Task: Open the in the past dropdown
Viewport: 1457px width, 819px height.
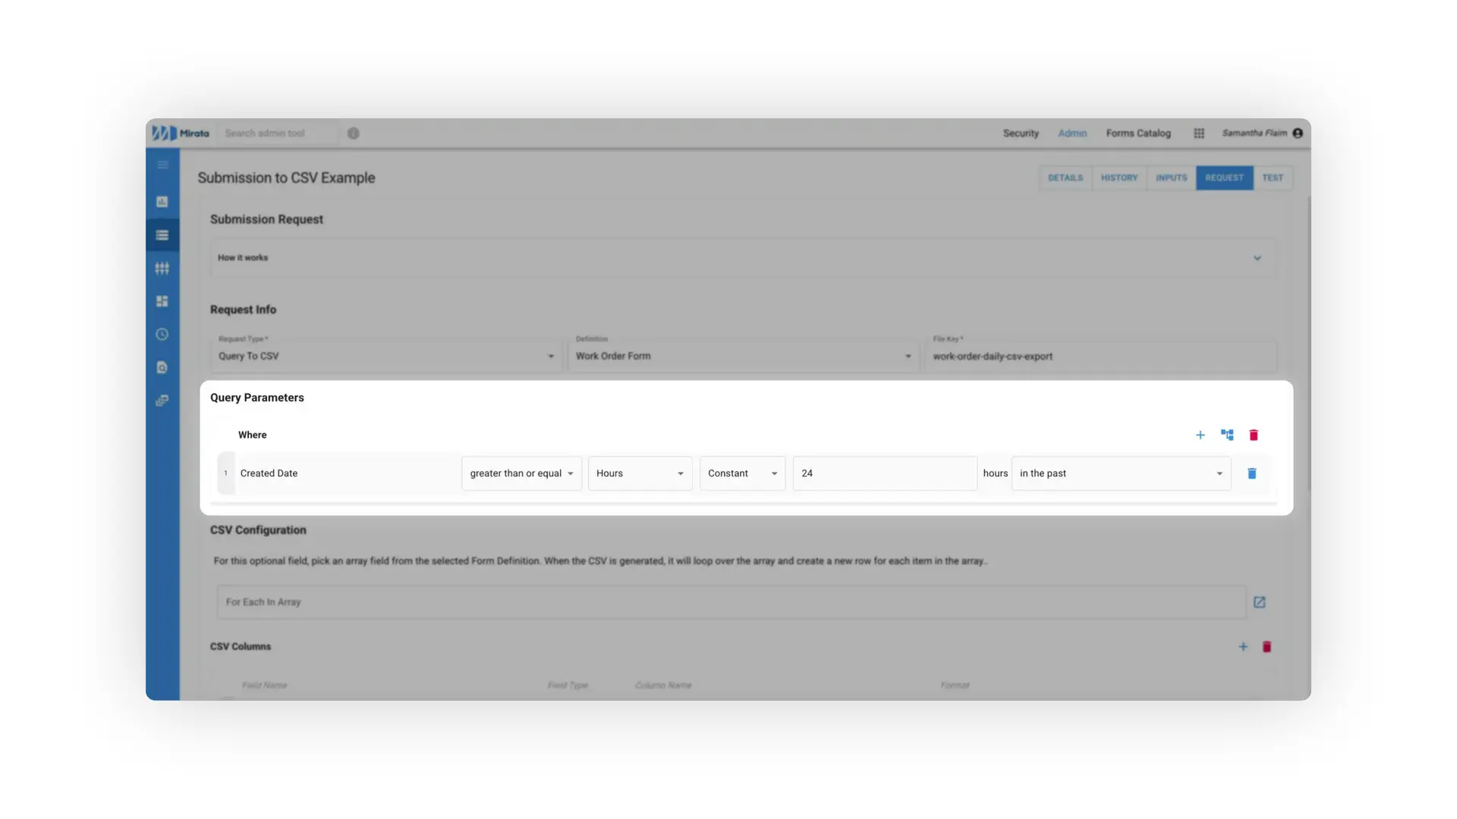Action: click(1219, 473)
